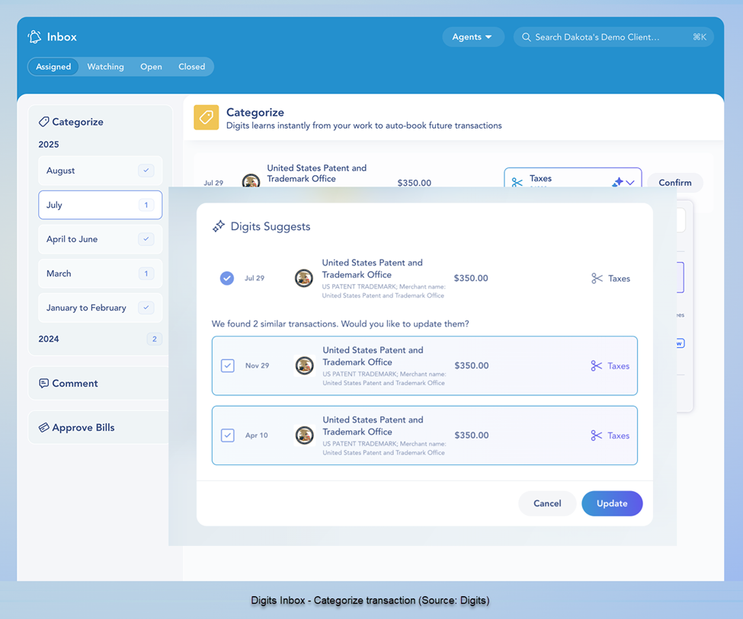Select January to February in the list
The image size is (743, 619).
100,308
